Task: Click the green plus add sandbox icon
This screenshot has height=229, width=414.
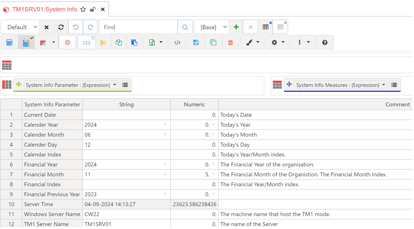Action: point(236,27)
